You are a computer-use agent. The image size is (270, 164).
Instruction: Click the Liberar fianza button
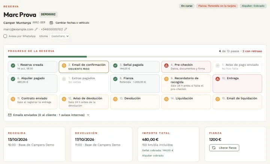224,148
